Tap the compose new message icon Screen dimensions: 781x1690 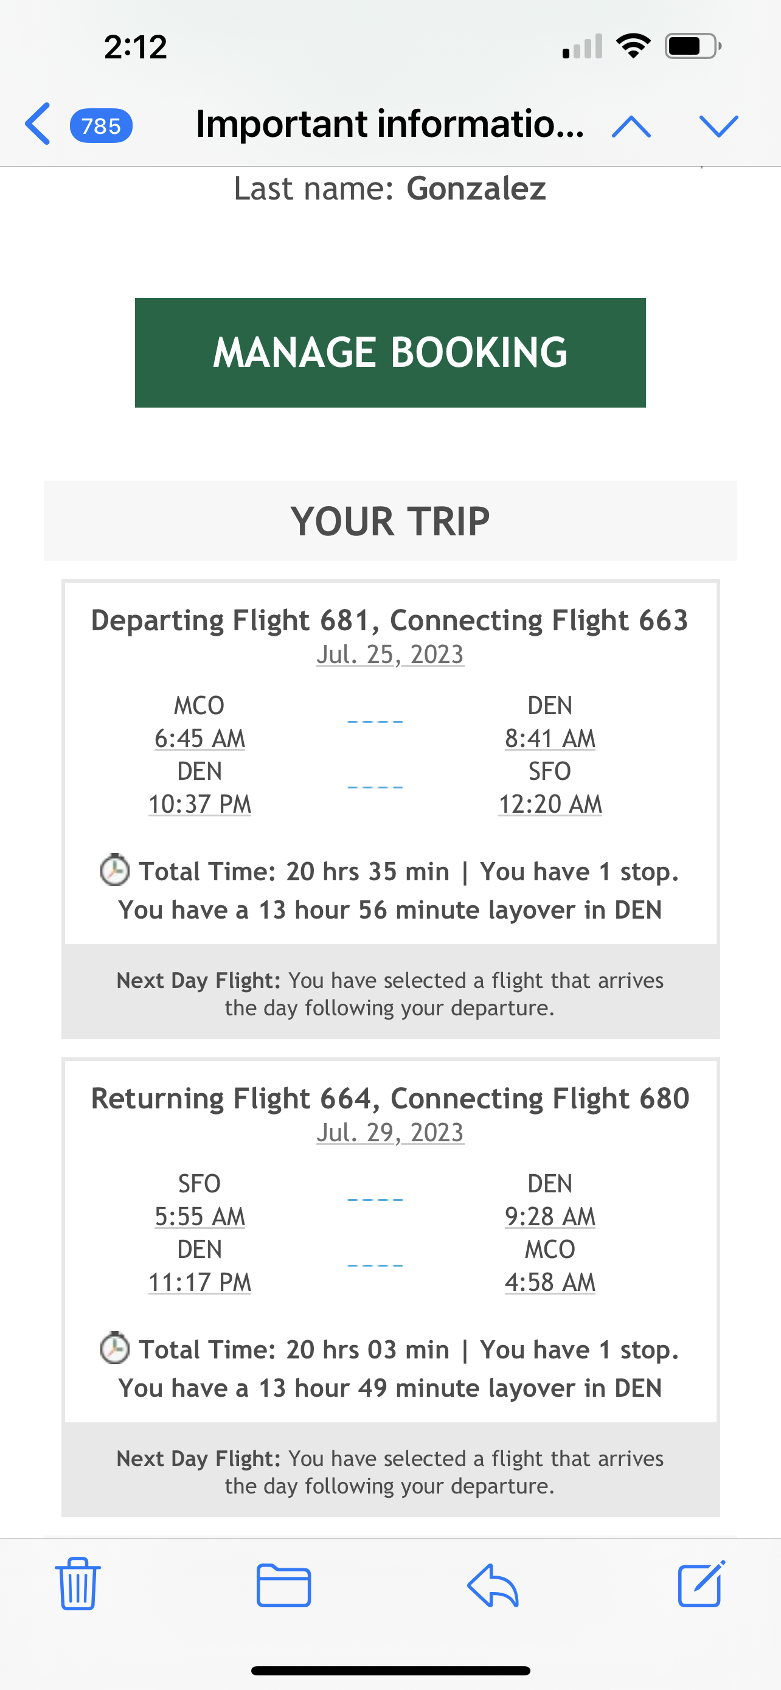click(x=701, y=1584)
